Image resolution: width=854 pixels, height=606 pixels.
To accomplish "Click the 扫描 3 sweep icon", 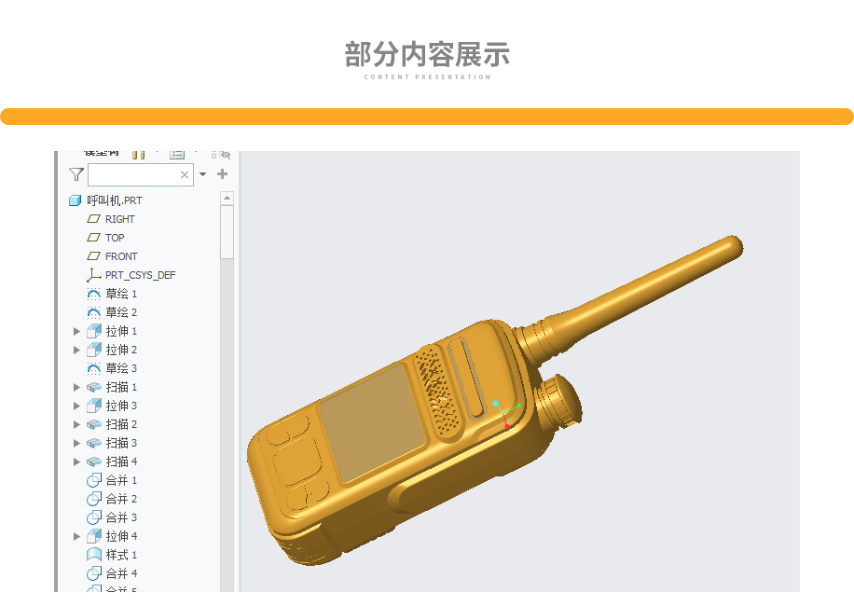I will (94, 443).
